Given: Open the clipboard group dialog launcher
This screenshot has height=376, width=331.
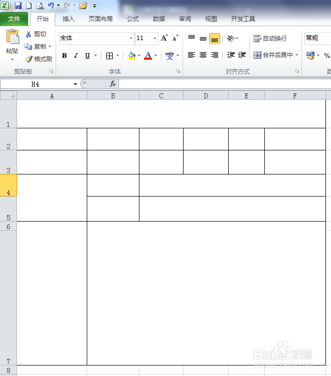Looking at the screenshot, I should [x=51, y=71].
